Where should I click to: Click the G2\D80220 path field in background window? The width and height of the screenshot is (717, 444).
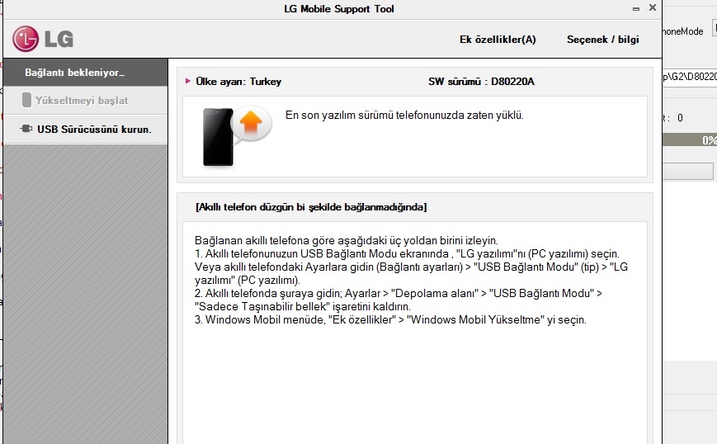tap(690, 77)
